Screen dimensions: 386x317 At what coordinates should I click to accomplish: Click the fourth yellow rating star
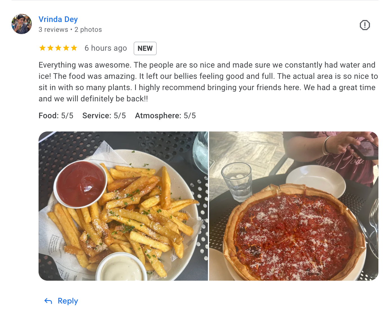click(66, 48)
